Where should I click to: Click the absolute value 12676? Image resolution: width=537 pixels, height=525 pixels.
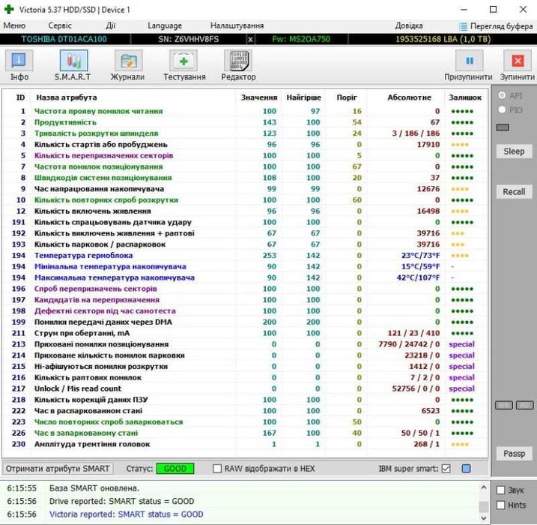coord(428,188)
